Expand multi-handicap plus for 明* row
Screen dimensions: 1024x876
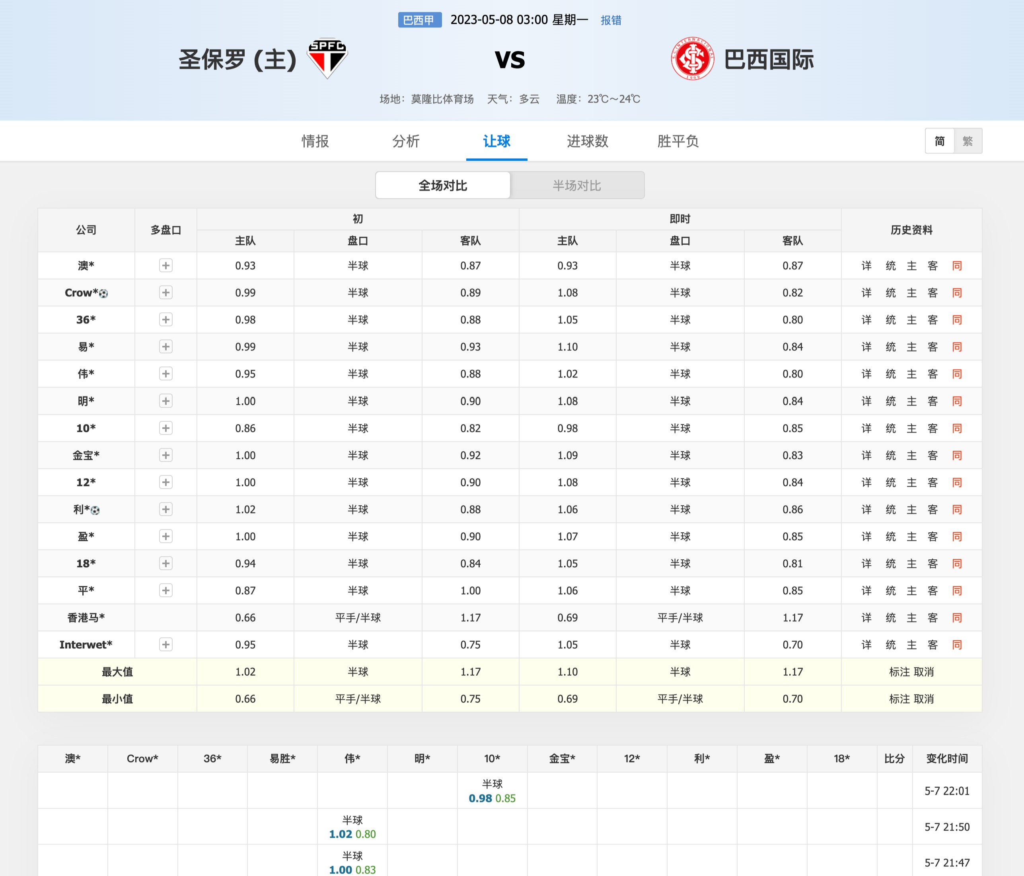coord(165,401)
